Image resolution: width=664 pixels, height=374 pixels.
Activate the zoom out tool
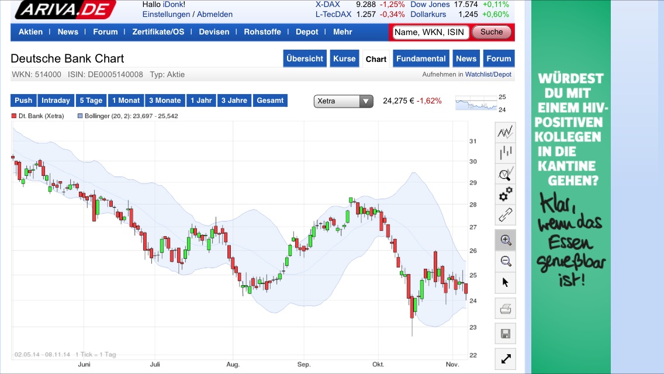click(505, 261)
